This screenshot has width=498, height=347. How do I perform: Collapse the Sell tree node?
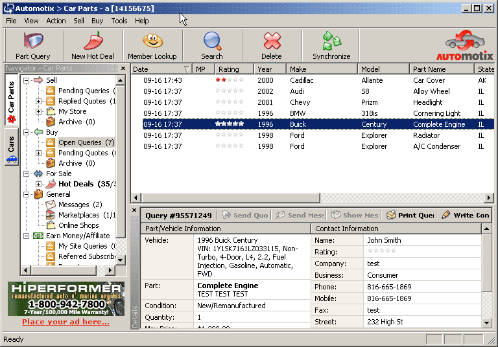pyautogui.click(x=27, y=80)
